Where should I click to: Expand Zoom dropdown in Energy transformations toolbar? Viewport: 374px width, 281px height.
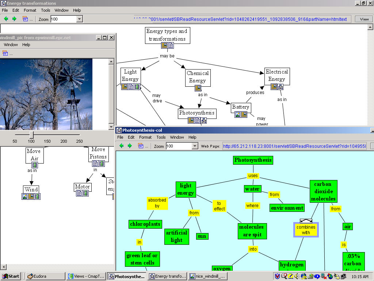point(79,19)
